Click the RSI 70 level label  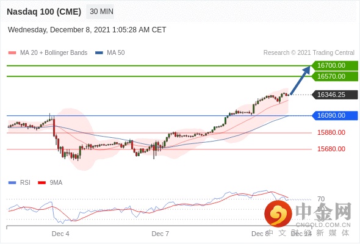tap(321, 199)
